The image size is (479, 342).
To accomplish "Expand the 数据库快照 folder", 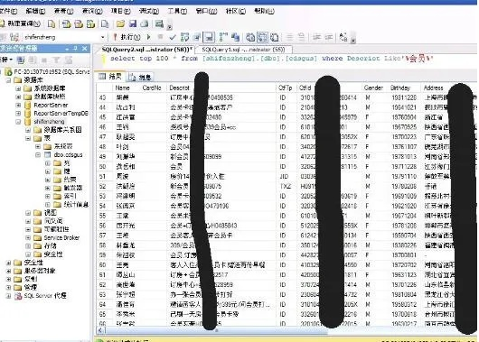I will click(18, 97).
